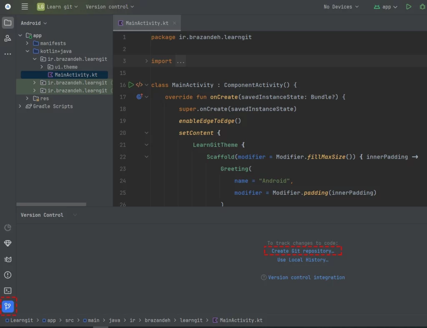Click the package ir.brazandeh.learngit line
427x328 pixels.
coord(201,37)
